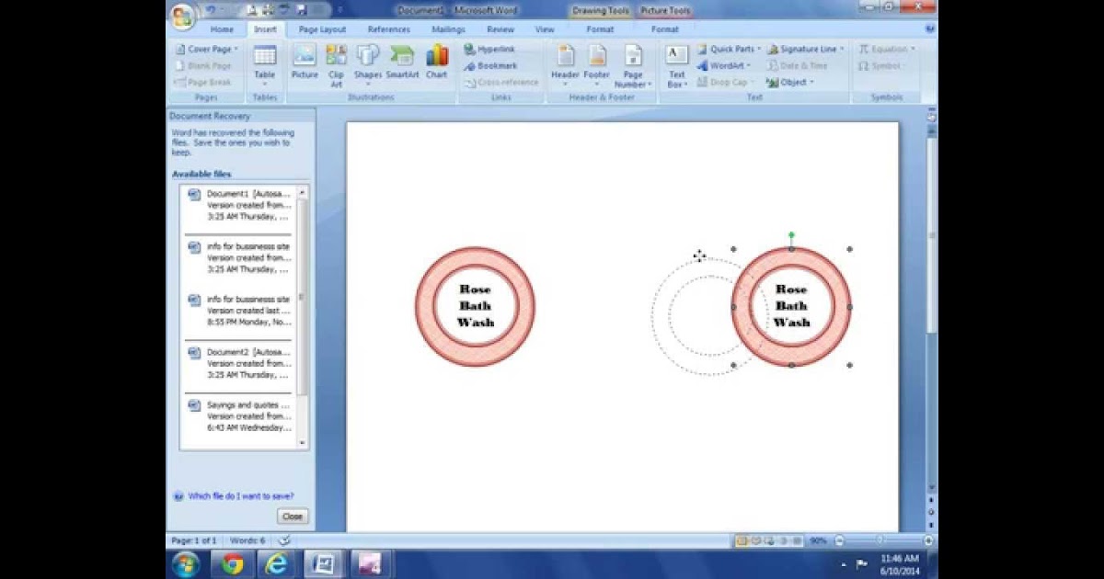Switch to the References tab
1104x579 pixels.
389,29
